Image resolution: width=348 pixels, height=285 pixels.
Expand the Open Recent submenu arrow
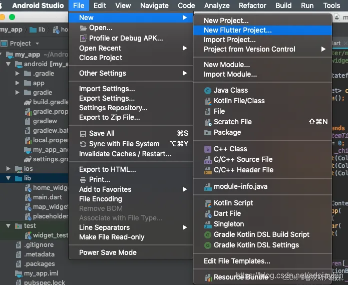[x=184, y=48]
